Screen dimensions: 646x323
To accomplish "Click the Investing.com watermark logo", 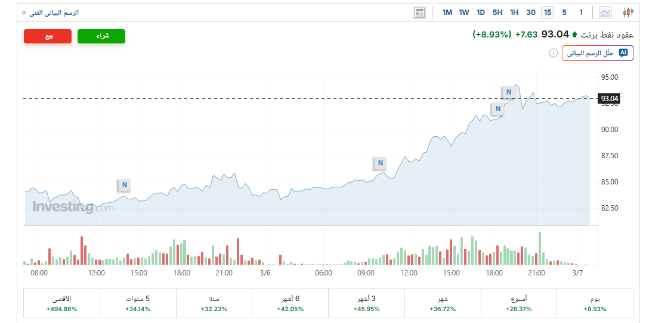I will coord(72,208).
